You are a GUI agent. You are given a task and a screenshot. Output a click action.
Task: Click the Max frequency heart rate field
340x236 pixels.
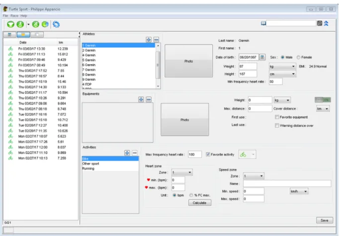(195, 155)
